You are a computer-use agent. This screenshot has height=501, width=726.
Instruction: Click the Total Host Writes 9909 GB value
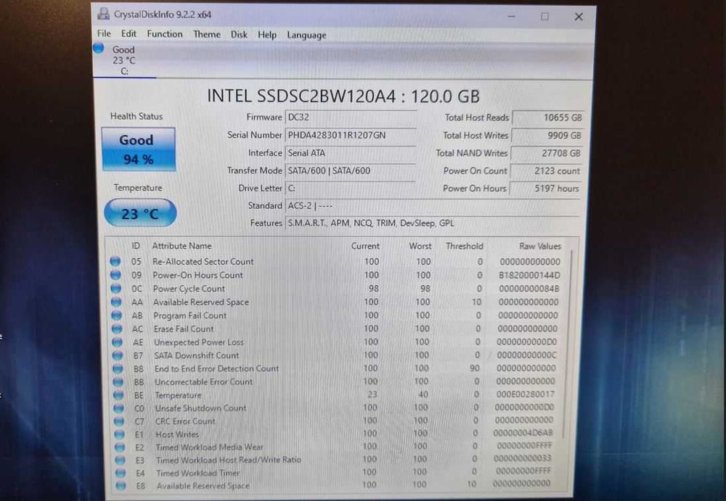point(547,136)
